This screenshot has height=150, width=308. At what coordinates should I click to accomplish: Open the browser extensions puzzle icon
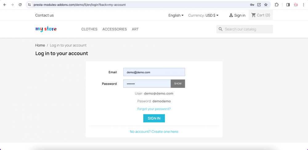click(x=277, y=5)
